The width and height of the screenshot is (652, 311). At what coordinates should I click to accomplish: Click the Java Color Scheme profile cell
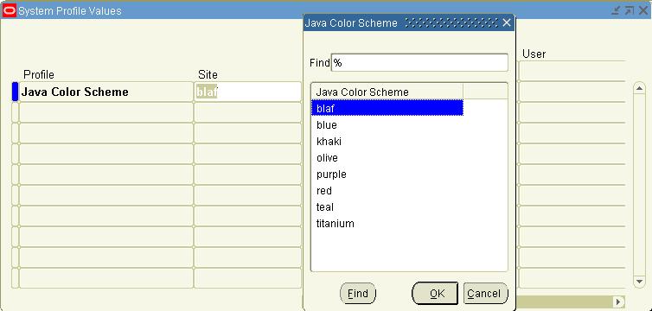pyautogui.click(x=105, y=92)
